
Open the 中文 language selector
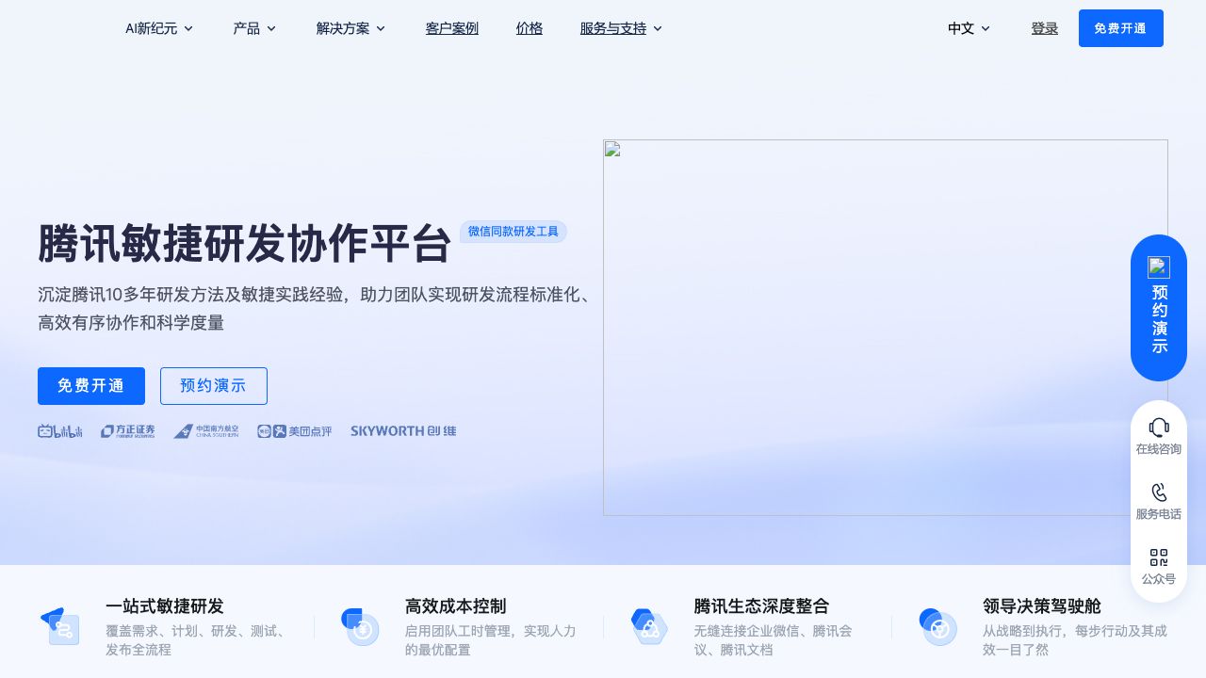969,28
